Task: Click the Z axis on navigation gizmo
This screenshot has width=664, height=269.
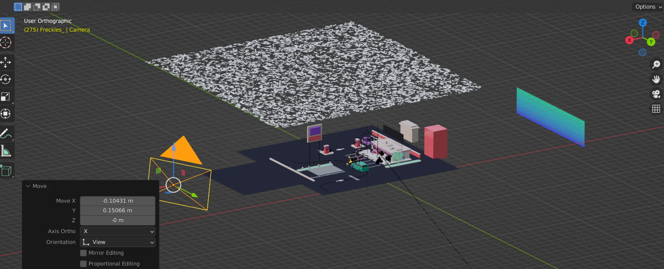Action: pos(642,23)
